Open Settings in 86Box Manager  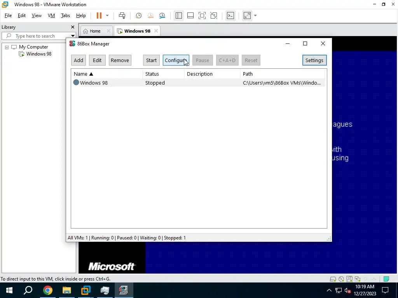point(314,60)
